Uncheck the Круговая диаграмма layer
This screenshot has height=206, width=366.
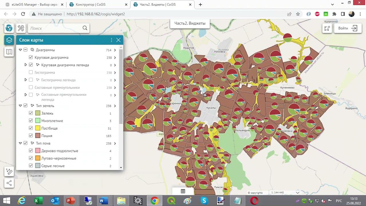tap(31, 58)
